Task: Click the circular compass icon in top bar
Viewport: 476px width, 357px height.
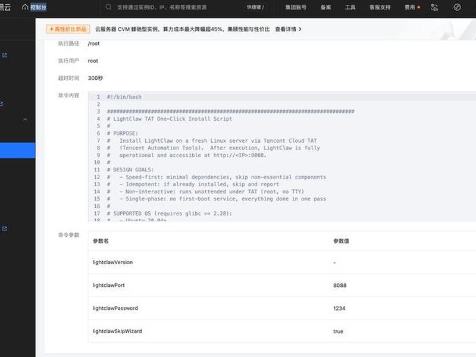Action: point(457,7)
